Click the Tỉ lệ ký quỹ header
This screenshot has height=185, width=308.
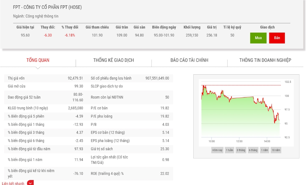[232, 27]
